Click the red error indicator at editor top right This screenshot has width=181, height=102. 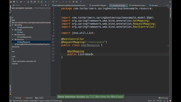[x=168, y=8]
